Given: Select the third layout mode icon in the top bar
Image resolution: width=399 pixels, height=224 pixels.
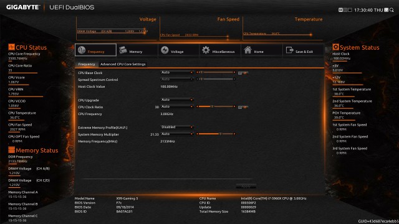Looking at the screenshot, I should pyautogui.click(x=350, y=10).
